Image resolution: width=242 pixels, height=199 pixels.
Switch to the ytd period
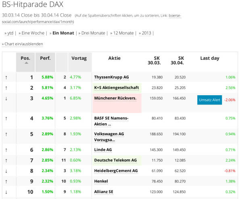tap(10, 33)
